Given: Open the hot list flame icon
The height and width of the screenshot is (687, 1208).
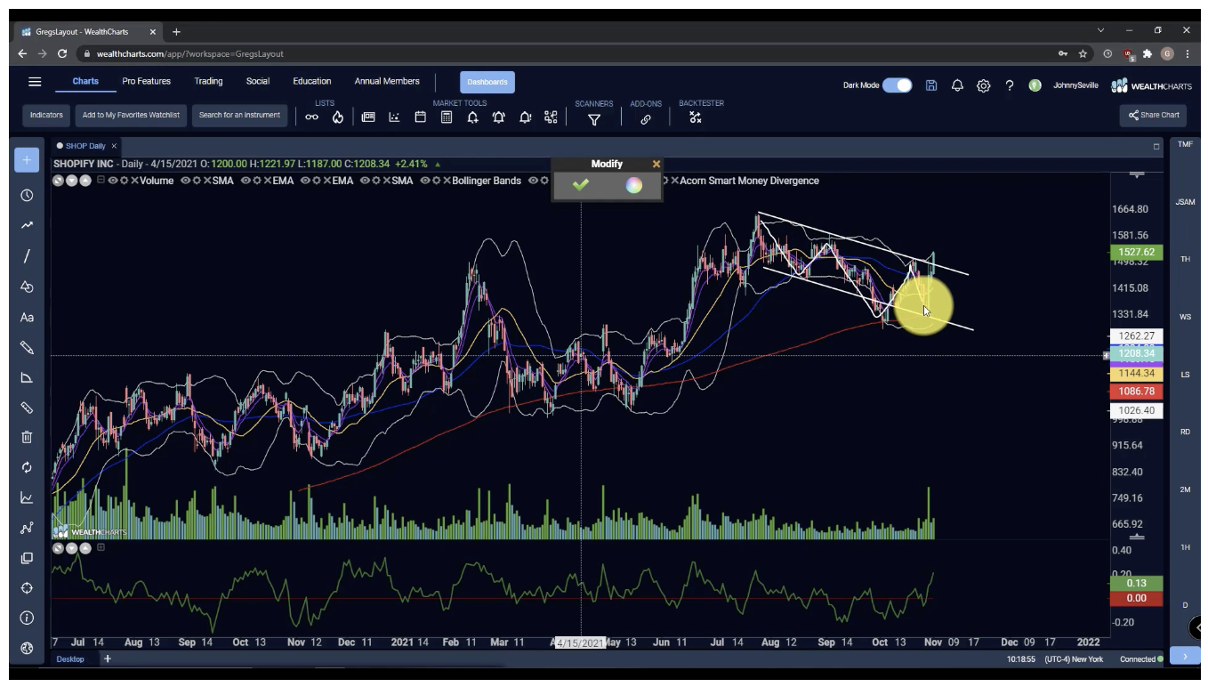Looking at the screenshot, I should [338, 117].
